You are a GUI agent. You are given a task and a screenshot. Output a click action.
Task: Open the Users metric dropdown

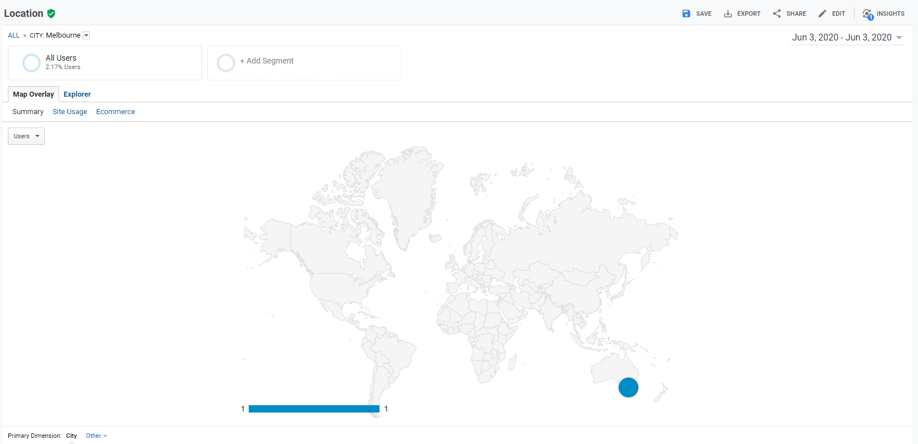[x=26, y=136]
